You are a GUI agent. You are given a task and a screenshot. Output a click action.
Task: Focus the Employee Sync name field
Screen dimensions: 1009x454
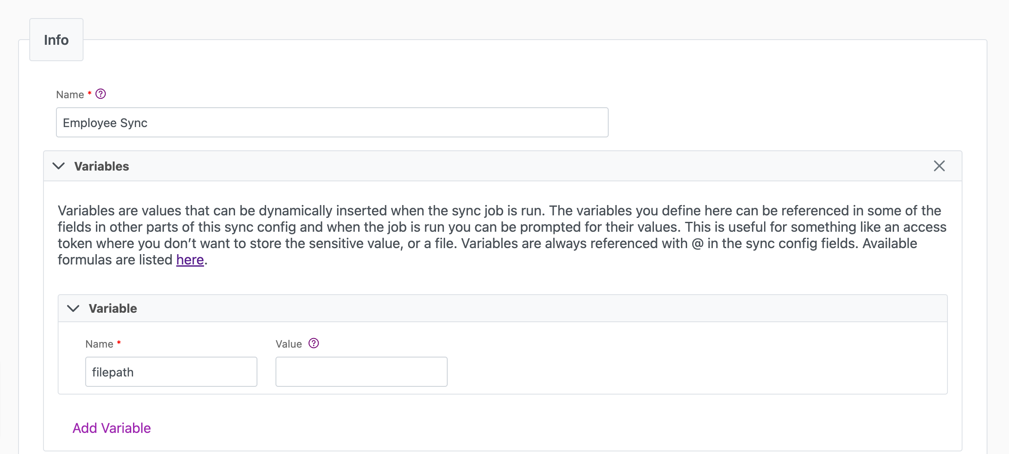332,122
